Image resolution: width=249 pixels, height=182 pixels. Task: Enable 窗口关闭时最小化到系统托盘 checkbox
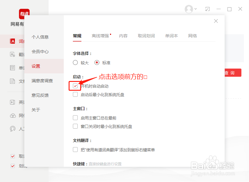(x=75, y=126)
